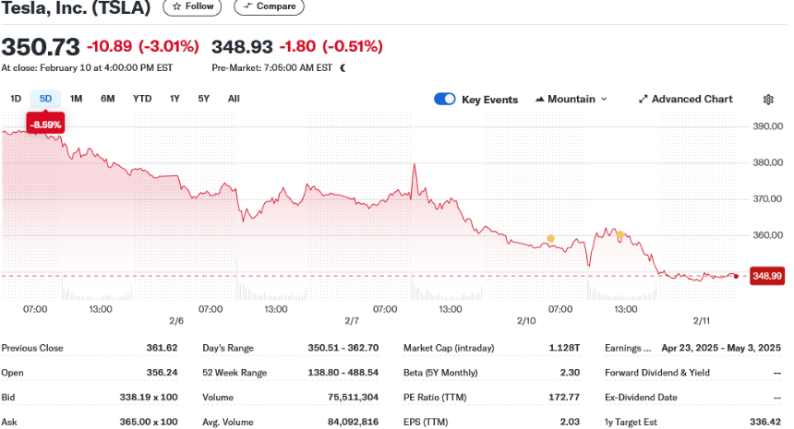
Task: Select the All time range tab
Action: (234, 99)
